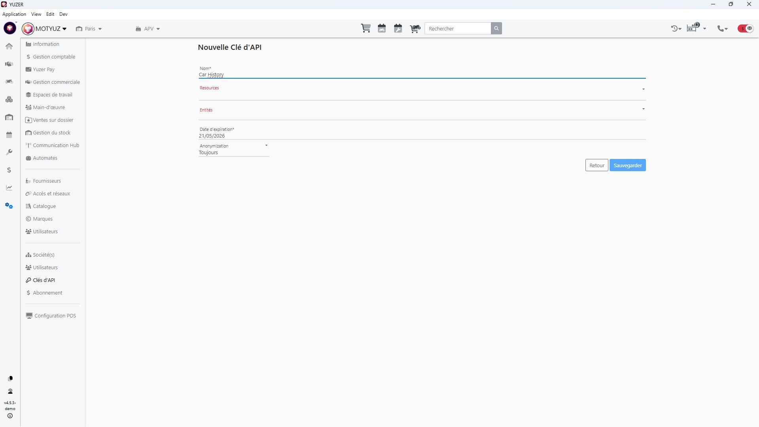Click the shopping cart icon
Viewport: 759px width, 427px height.
tap(366, 28)
